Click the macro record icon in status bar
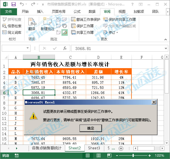170x159 pixels. click(x=17, y=156)
